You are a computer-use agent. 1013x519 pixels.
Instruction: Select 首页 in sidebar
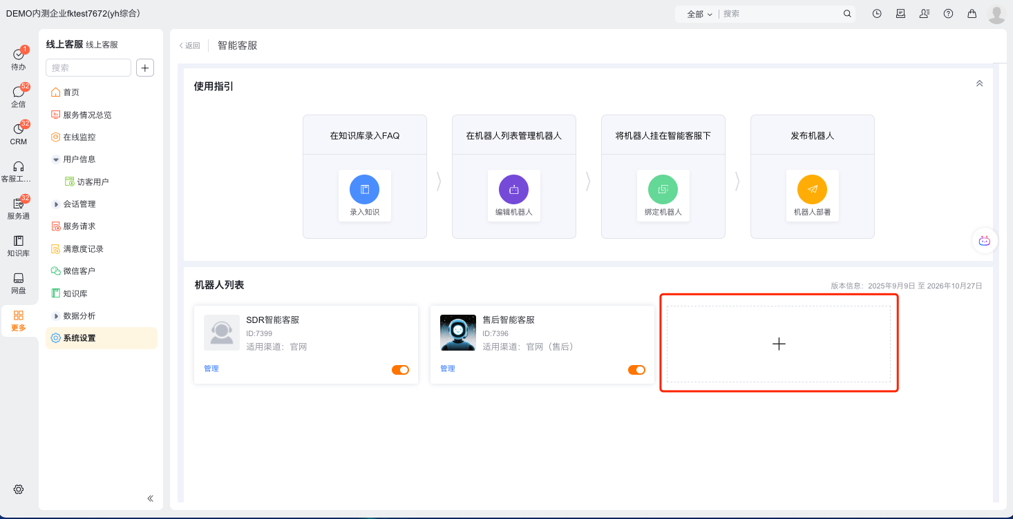[102, 92]
